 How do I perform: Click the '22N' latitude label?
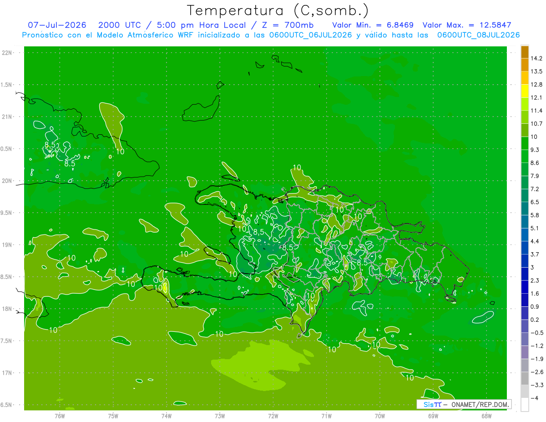pyautogui.click(x=7, y=53)
